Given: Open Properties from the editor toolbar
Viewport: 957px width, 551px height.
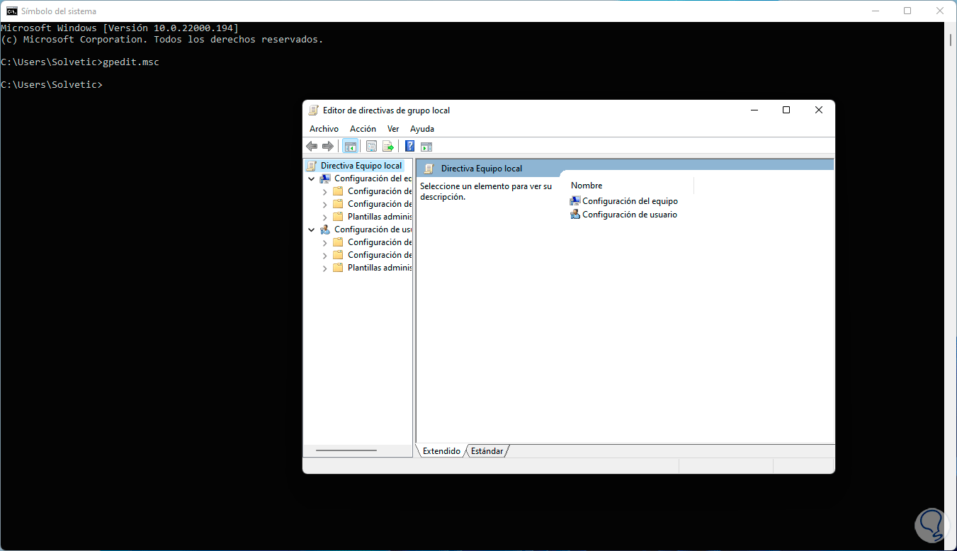Looking at the screenshot, I should 371,146.
